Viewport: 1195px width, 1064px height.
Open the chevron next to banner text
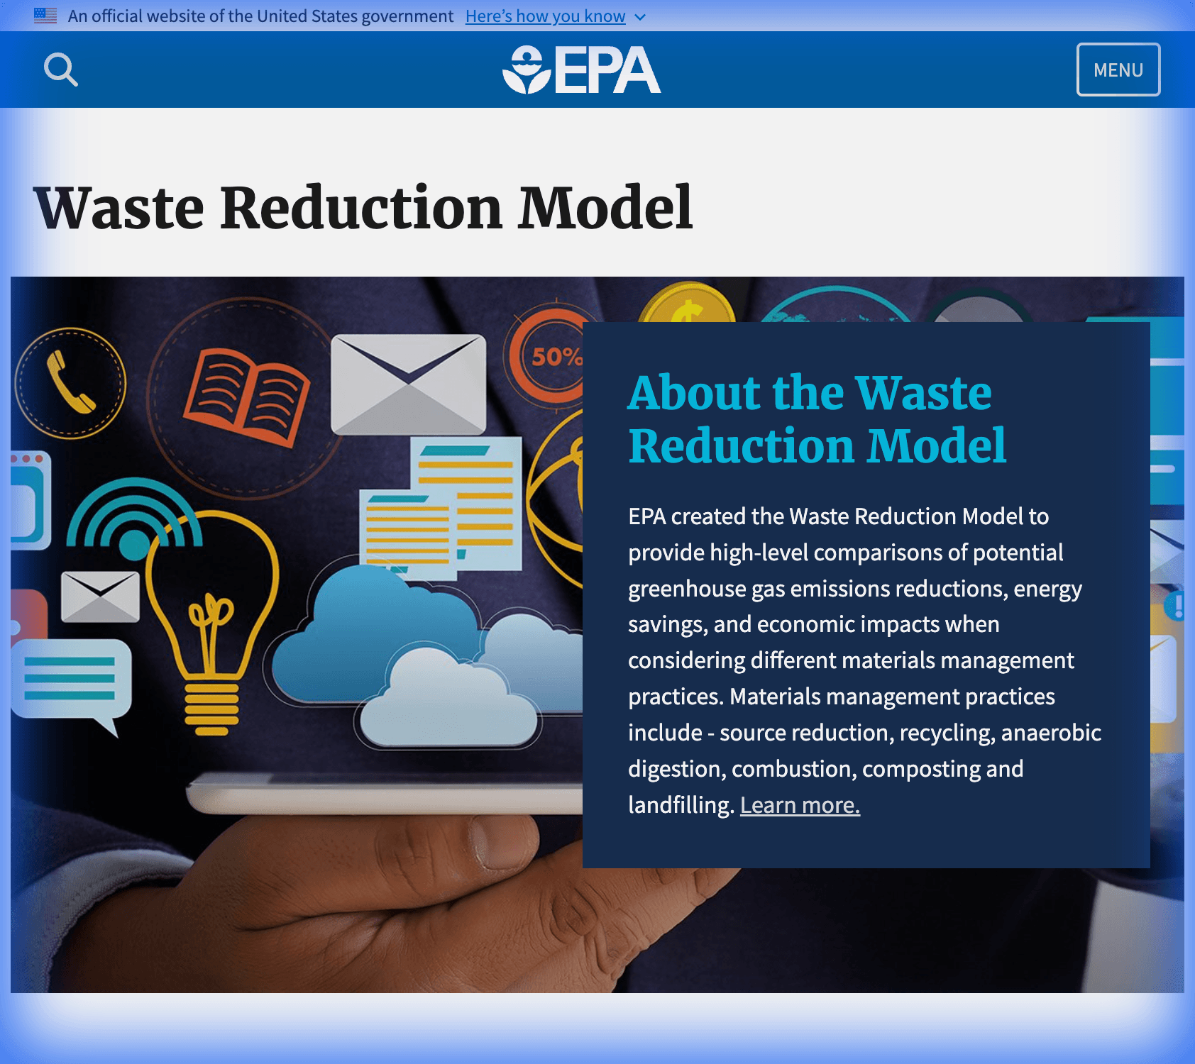[x=639, y=16]
